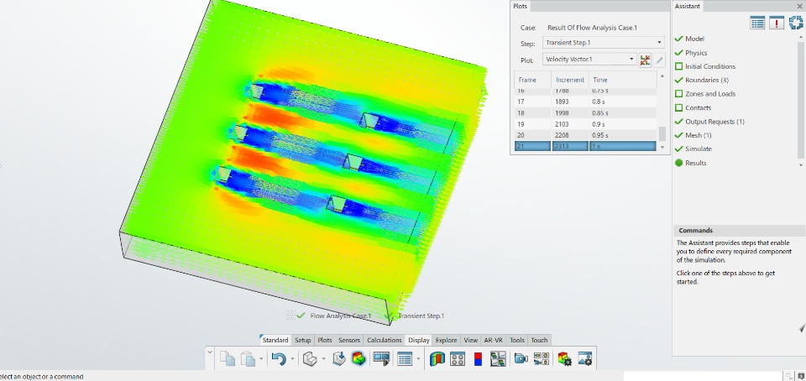Click the Copy icon in the Standard toolbar
Screen dimensions: 806x381
coord(227,358)
